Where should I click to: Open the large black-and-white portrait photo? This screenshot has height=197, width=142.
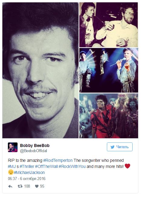tap(41, 70)
